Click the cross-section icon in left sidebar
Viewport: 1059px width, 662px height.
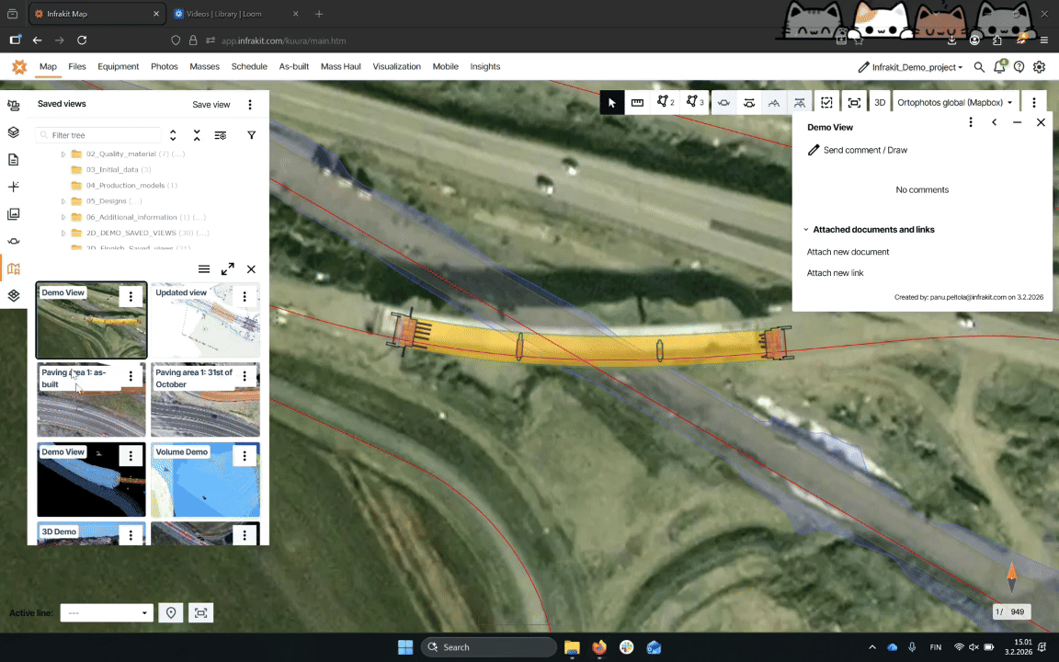click(x=14, y=241)
